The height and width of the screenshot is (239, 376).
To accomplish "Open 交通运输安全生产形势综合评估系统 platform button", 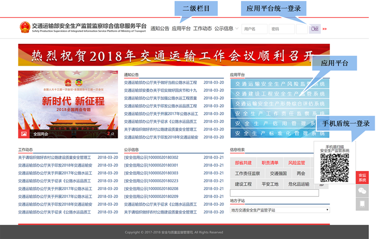I will (x=280, y=104).
